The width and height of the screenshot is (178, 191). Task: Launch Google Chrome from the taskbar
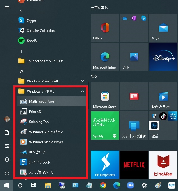tap(103, 185)
